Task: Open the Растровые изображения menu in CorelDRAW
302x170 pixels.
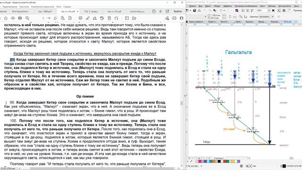Action: [246, 6]
